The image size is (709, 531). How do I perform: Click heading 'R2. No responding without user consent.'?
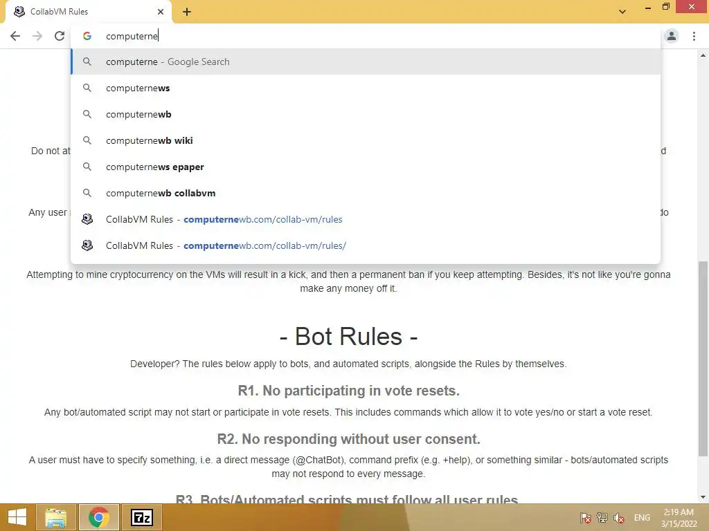click(x=349, y=439)
